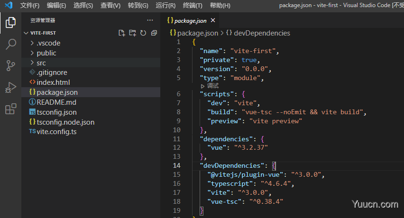Open the Extensions view icon
Image resolution: width=404 pixels, height=218 pixels.
point(10,109)
